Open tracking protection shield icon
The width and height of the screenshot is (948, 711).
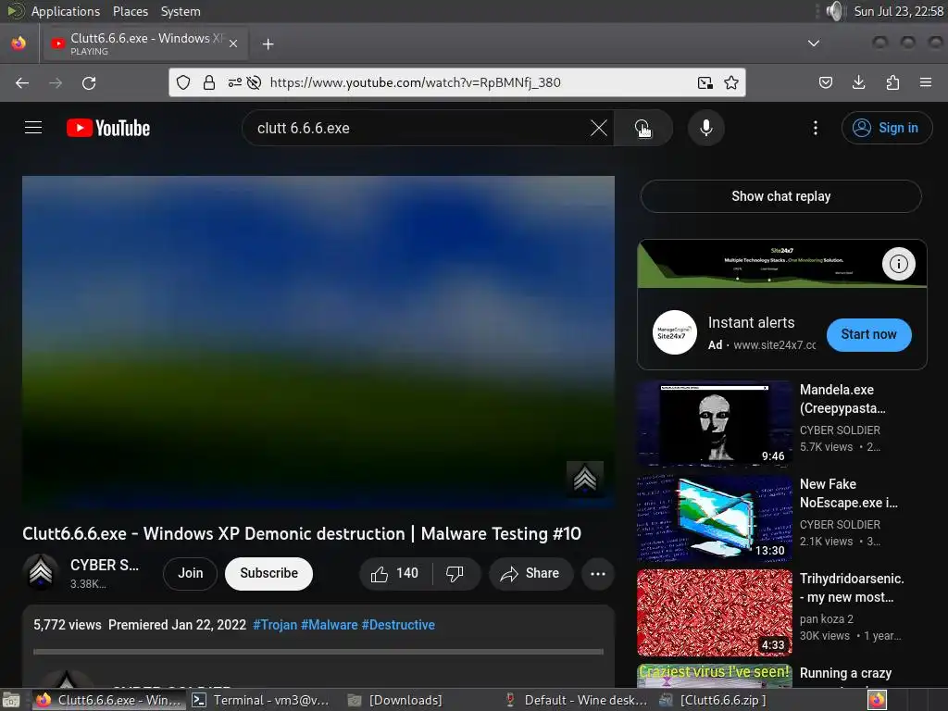(183, 82)
